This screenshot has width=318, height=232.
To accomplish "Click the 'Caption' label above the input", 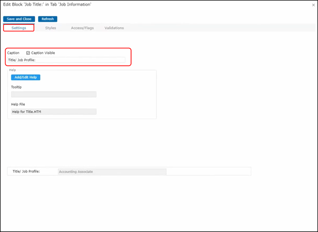I will 14,53.
